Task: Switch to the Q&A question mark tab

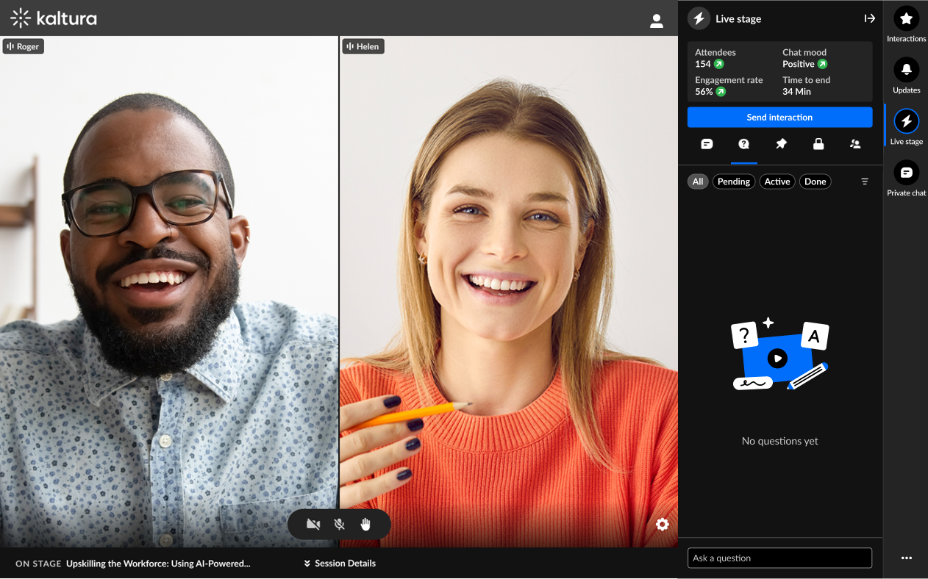Action: point(743,144)
